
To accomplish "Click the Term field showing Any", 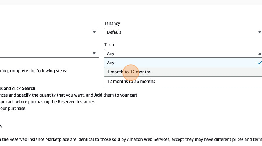I will coord(180,53).
